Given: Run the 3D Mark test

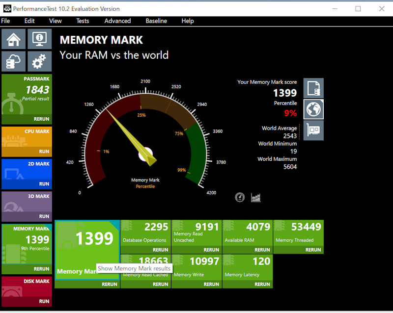Looking at the screenshot, I should tap(44, 216).
